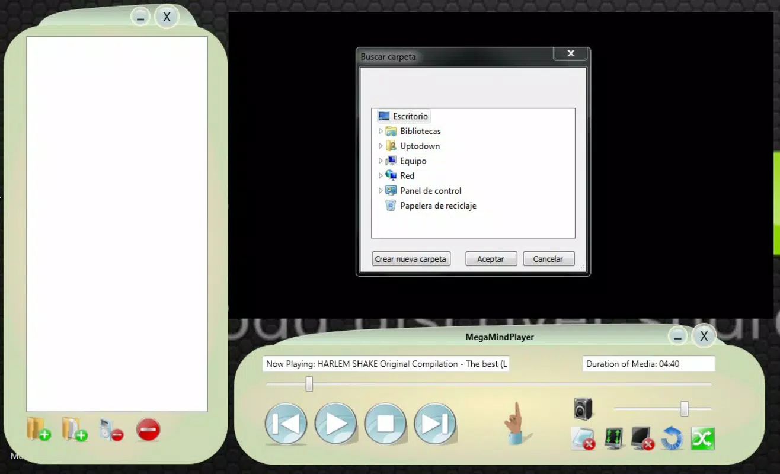The width and height of the screenshot is (780, 474).
Task: Click the black monitor with red X icon
Action: pos(642,438)
